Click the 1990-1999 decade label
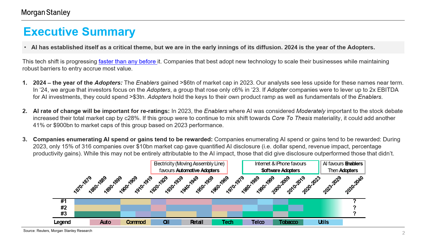 coord(266,185)
